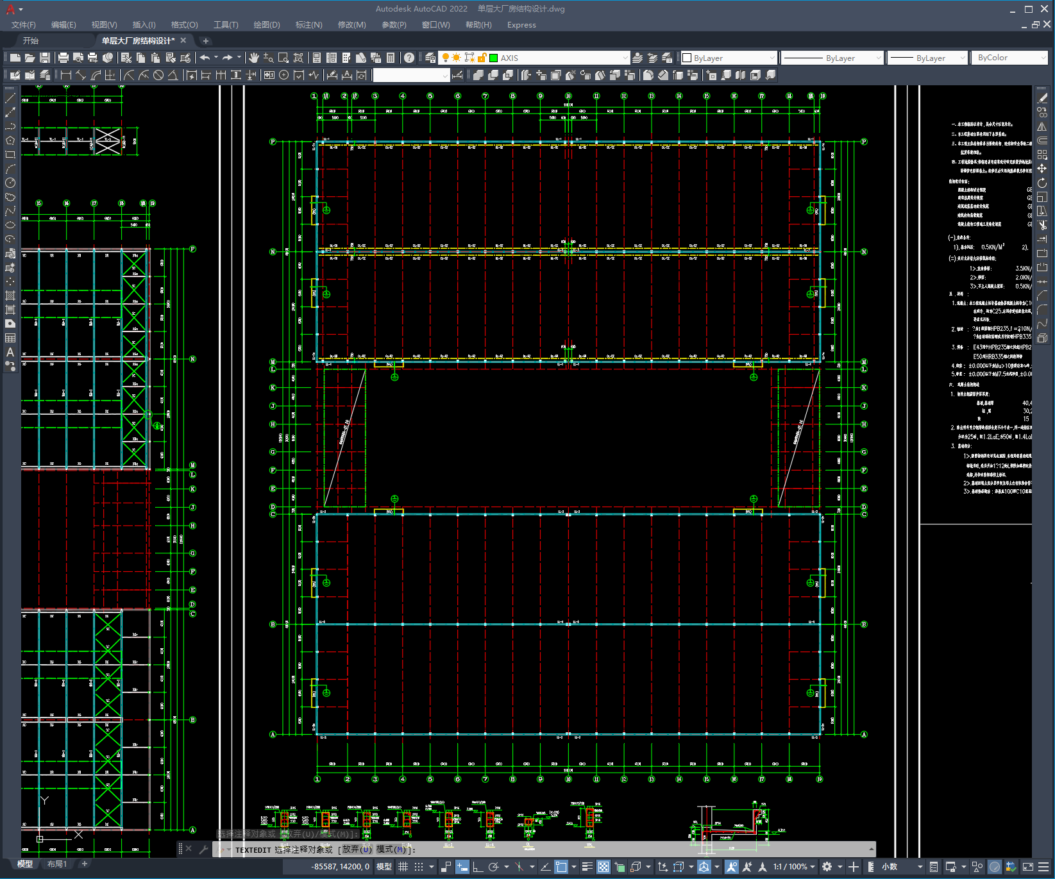
Task: Close the 单层大厂房结构设计 drawing tab
Action: pyautogui.click(x=183, y=40)
